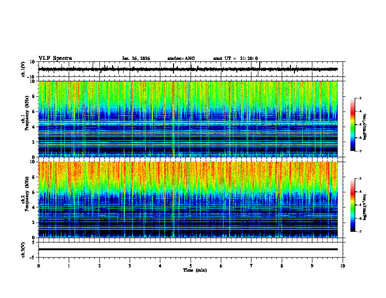Click the "-6" label on ch.1 colorbar
The height and width of the screenshot is (298, 386).
[x=360, y=138]
